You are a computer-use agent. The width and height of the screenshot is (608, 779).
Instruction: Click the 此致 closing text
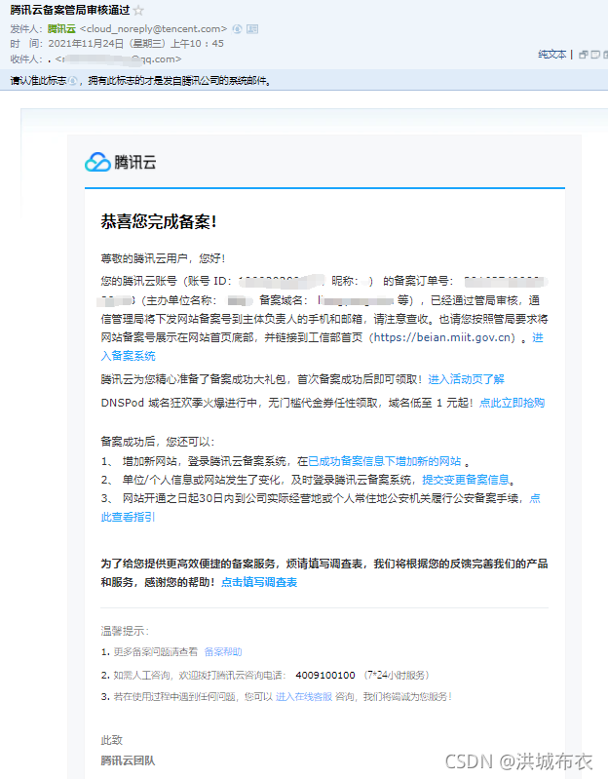click(x=112, y=740)
